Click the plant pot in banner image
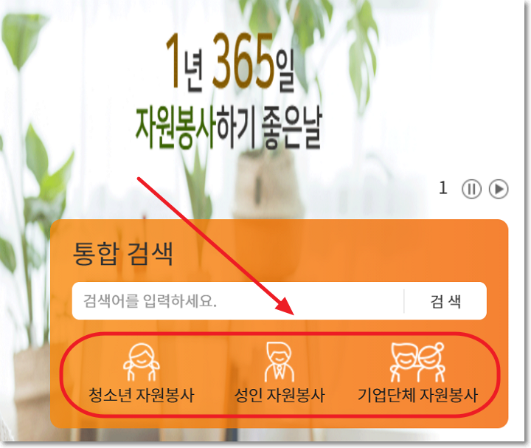Viewport: 531px width, 448px height. click(x=267, y=183)
